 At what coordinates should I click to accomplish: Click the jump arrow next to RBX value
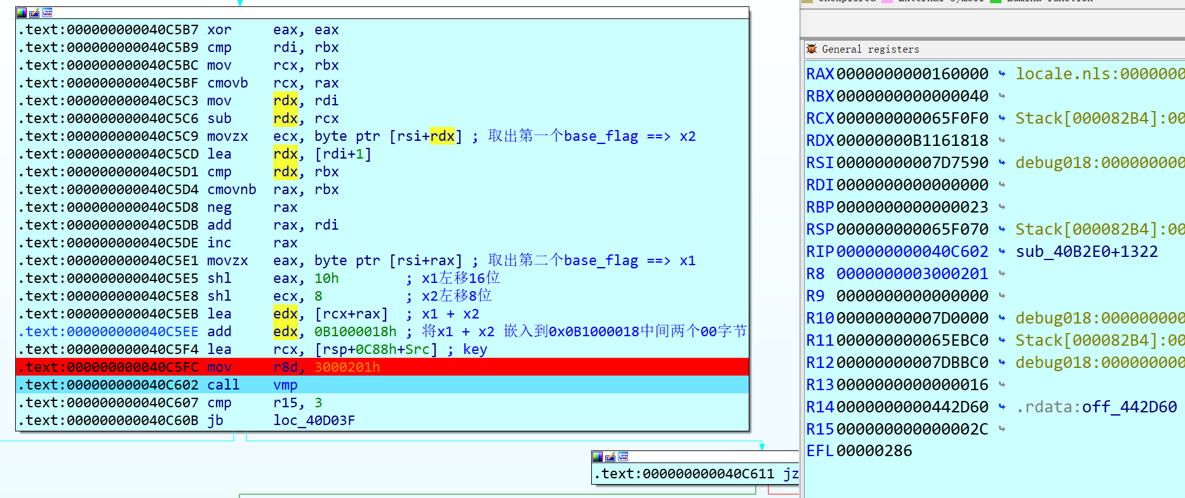(1002, 96)
